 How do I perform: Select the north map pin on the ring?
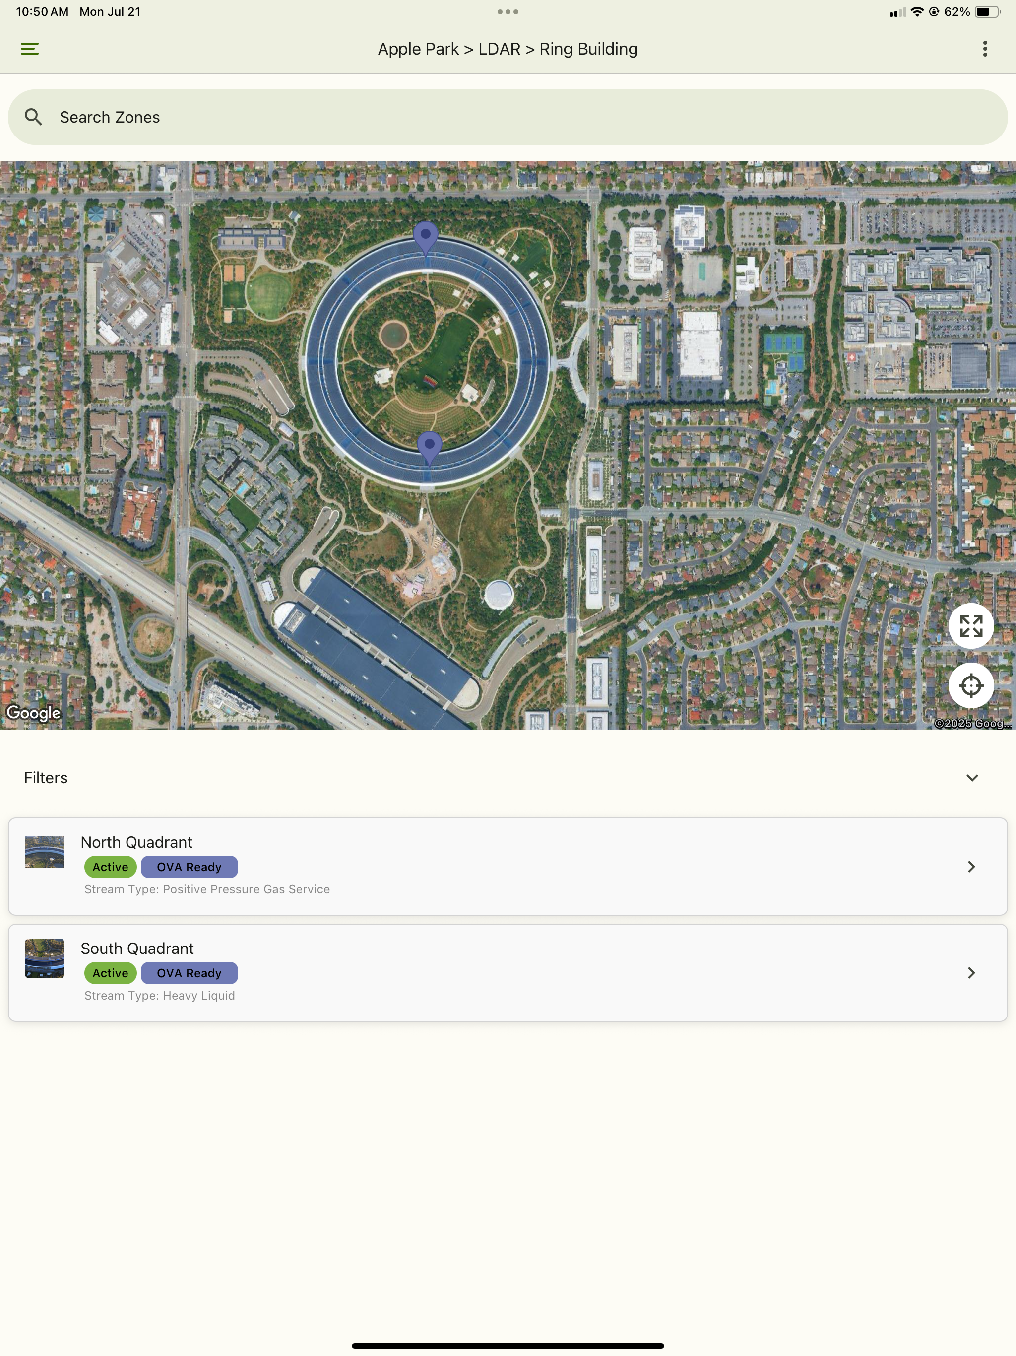coord(425,238)
